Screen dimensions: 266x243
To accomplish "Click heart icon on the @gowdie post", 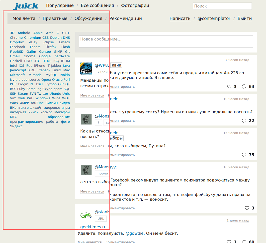I will (x=229, y=241).
